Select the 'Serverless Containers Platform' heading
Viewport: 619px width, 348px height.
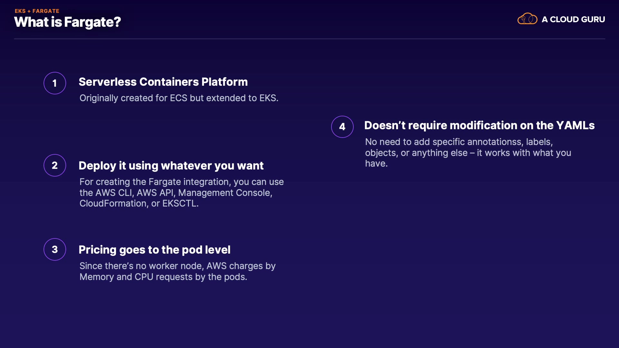pos(163,82)
